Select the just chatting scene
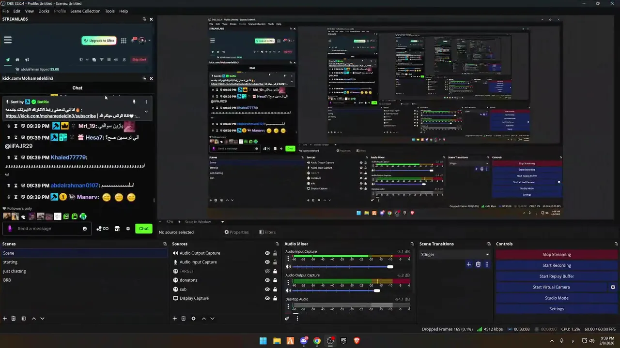620x348 pixels. [x=83, y=271]
